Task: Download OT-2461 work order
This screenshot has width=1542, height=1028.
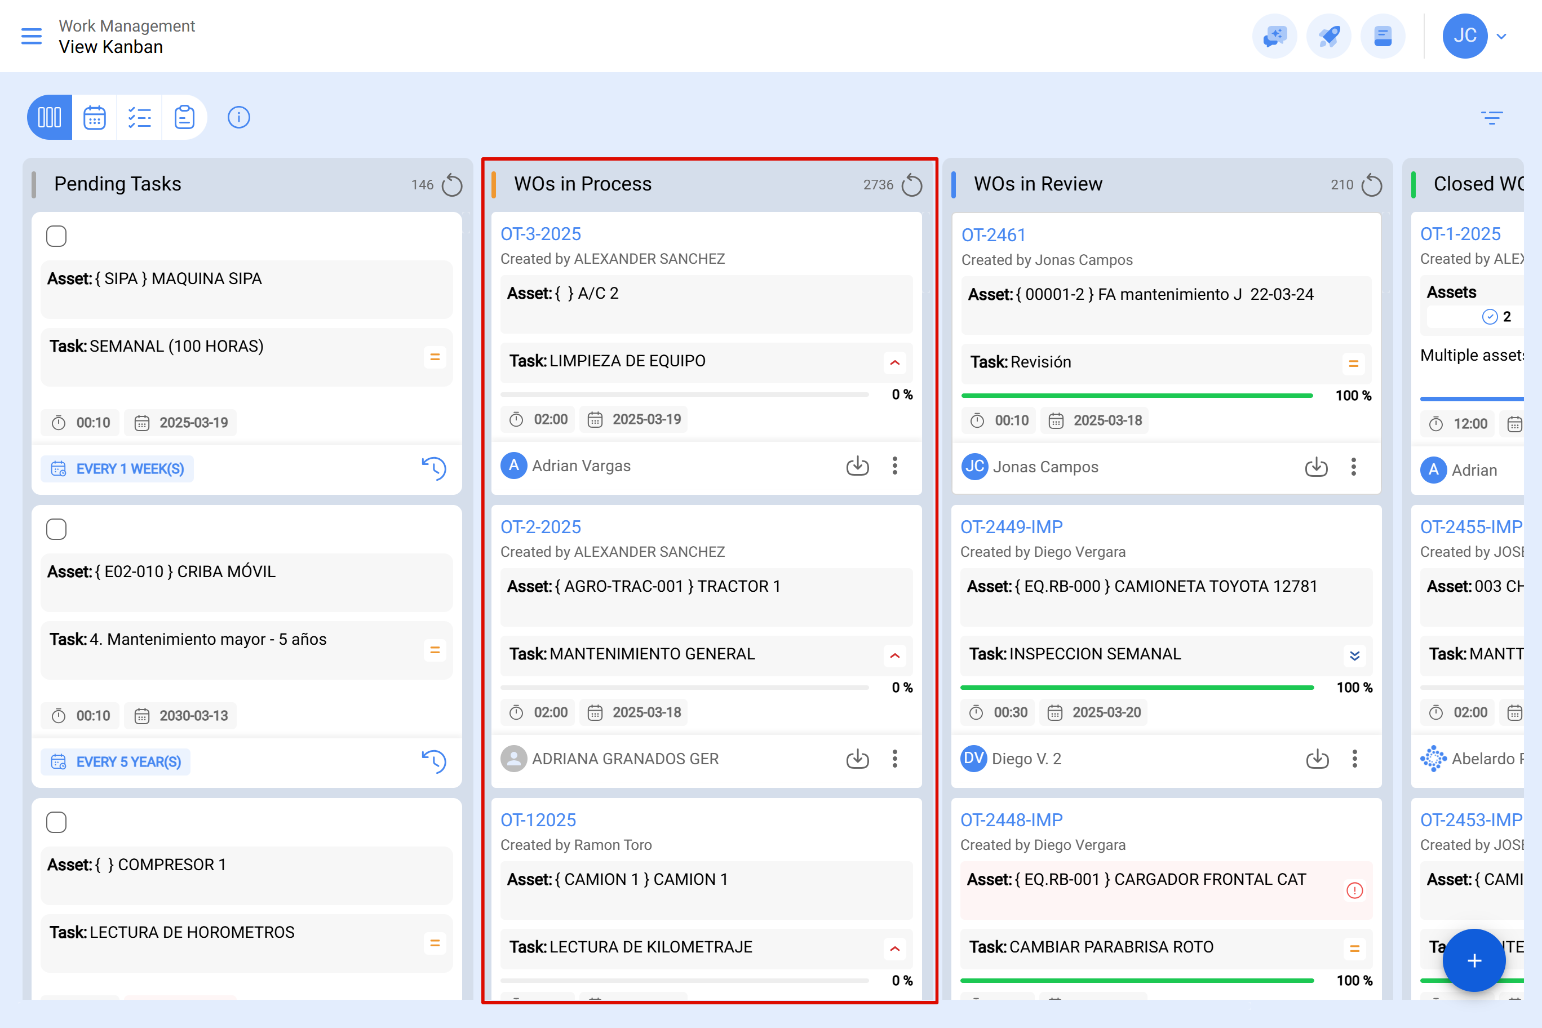Action: 1317,467
